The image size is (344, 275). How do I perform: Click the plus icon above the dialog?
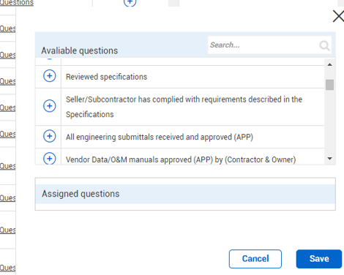(130, 2)
